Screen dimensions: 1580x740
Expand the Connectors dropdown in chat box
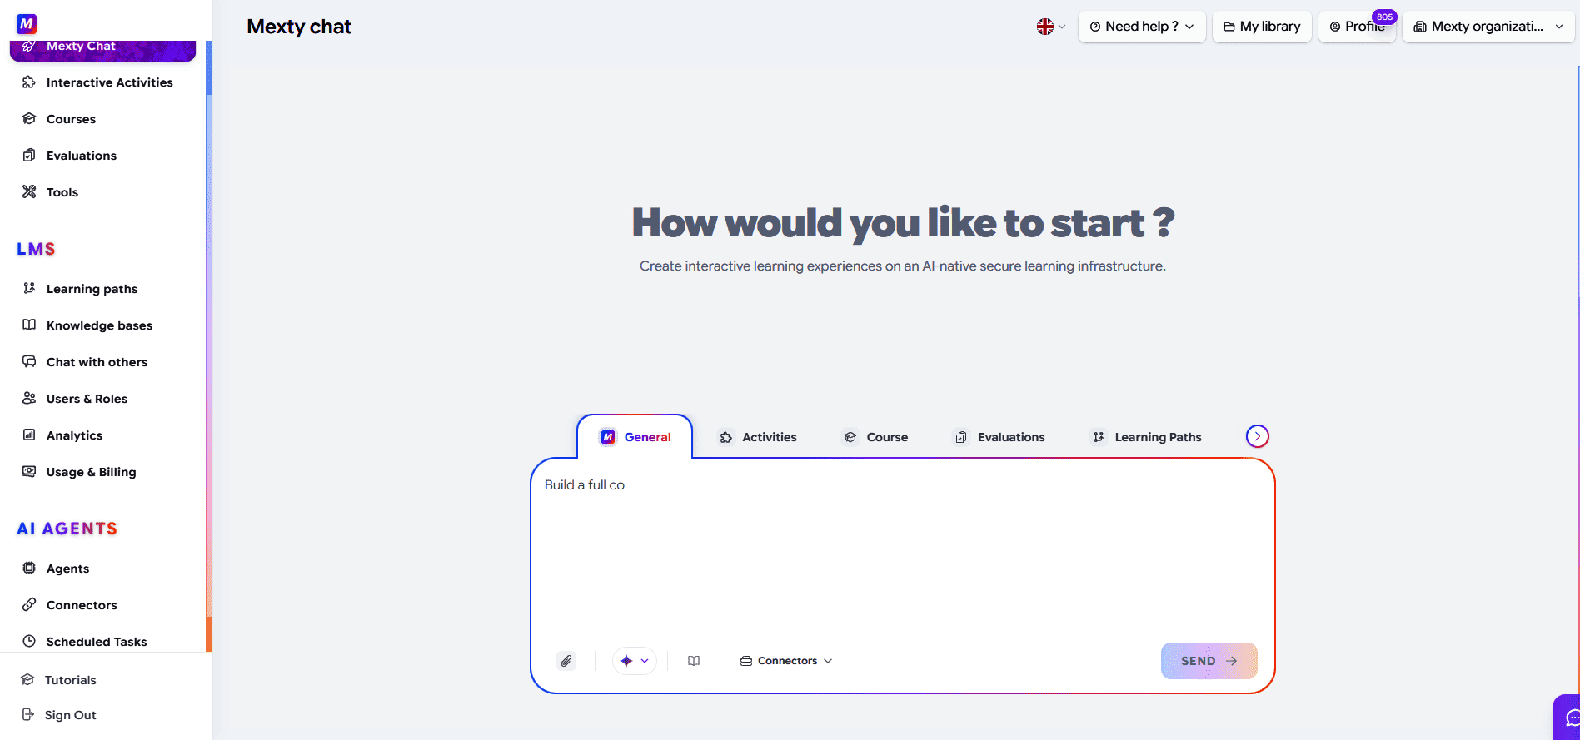pos(786,661)
